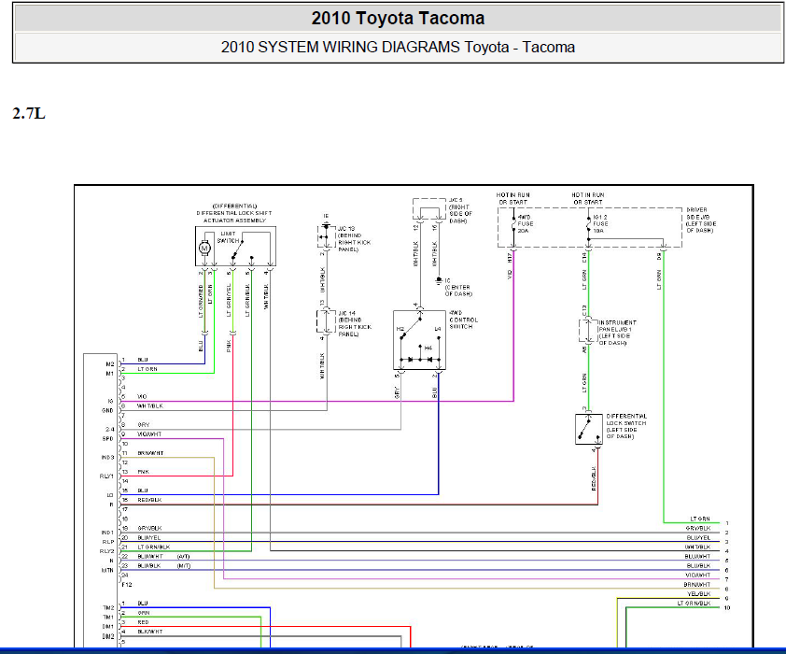786x654 pixels.
Task: Click the "M2" terminal name
Action: coord(110,364)
